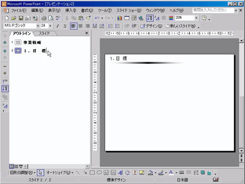The image size is (245, 184).
Task: Click the Insert Table icon
Action: 127,18
